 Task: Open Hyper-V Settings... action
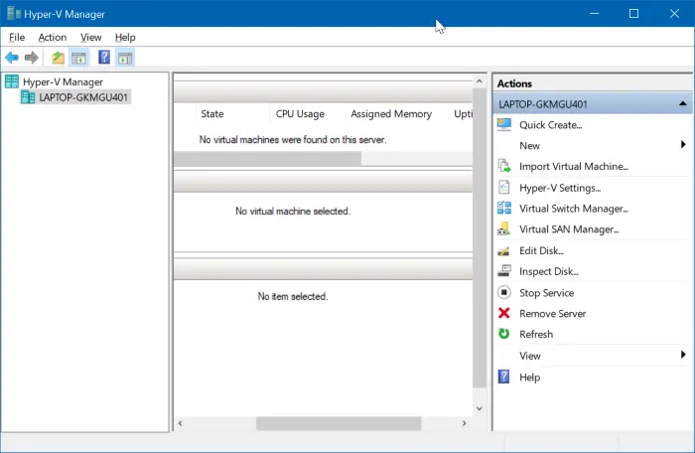pos(560,188)
